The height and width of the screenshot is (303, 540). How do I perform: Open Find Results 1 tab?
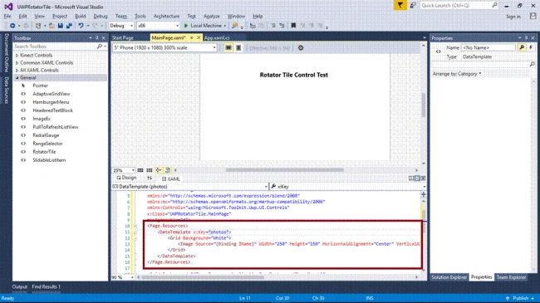click(x=46, y=287)
